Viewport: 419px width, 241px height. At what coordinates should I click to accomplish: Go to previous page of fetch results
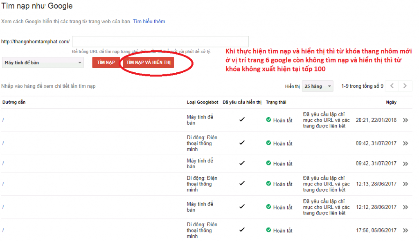(x=392, y=86)
